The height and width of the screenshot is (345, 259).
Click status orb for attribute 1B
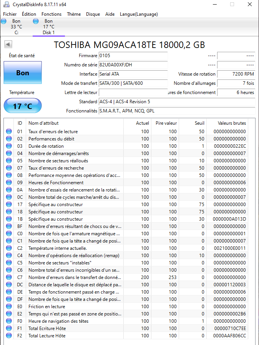tap(9, 219)
